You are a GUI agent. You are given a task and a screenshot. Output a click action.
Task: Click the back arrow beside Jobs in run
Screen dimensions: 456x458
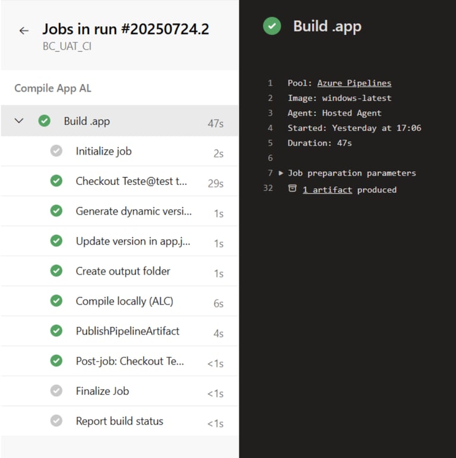click(24, 31)
